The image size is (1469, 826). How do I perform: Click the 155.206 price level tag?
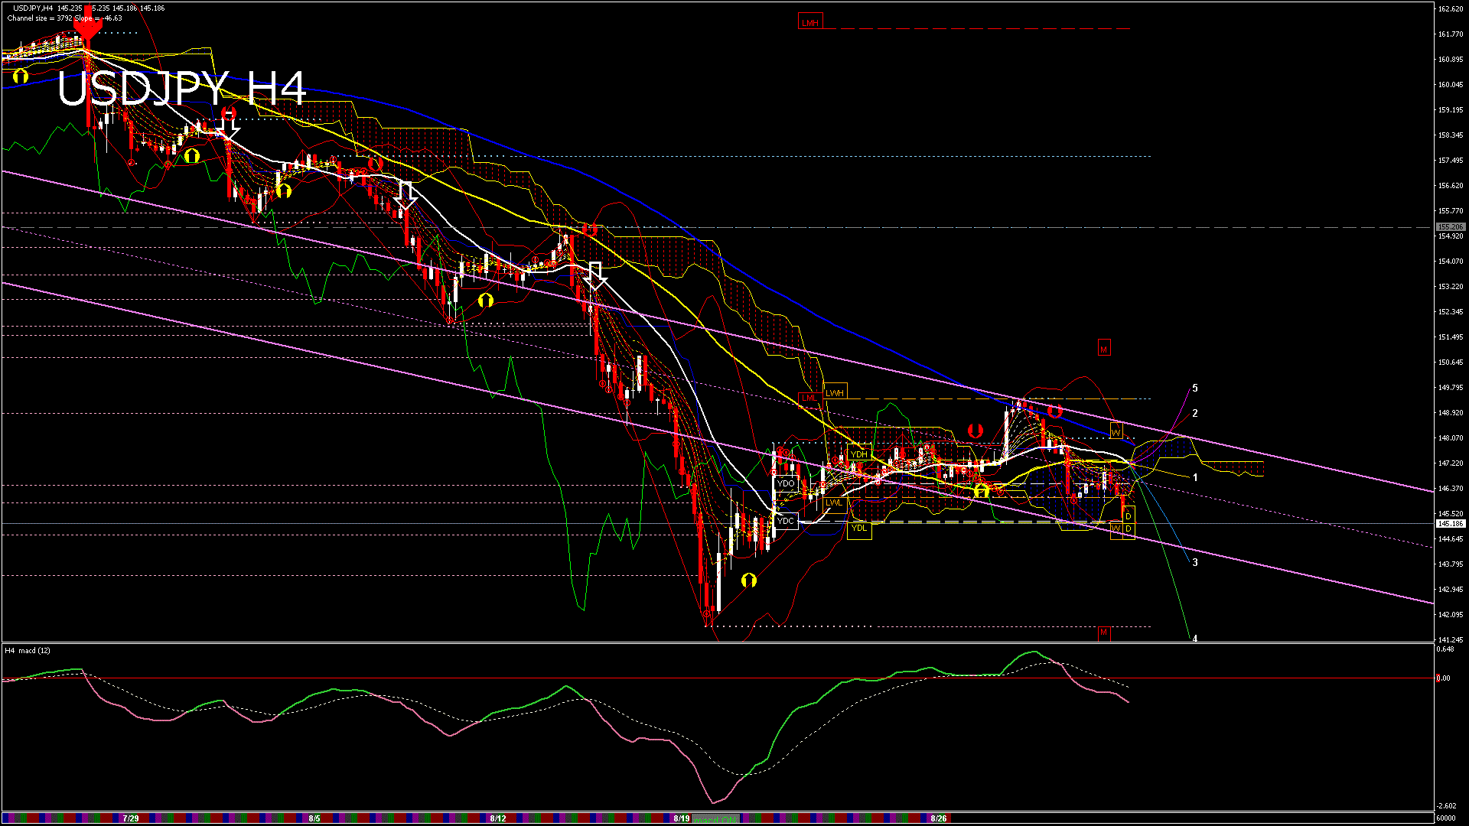[1450, 227]
